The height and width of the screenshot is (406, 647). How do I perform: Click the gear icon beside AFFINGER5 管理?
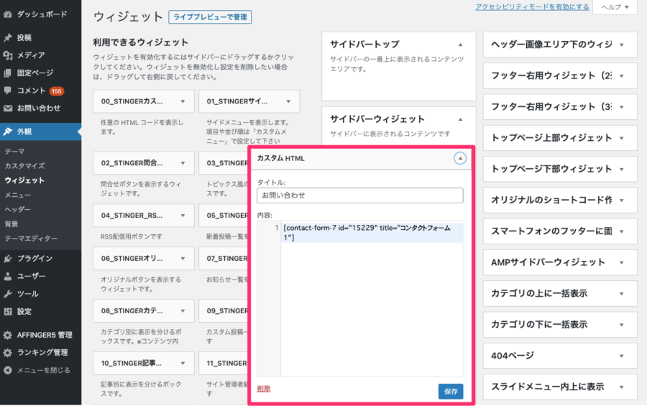(x=7, y=335)
